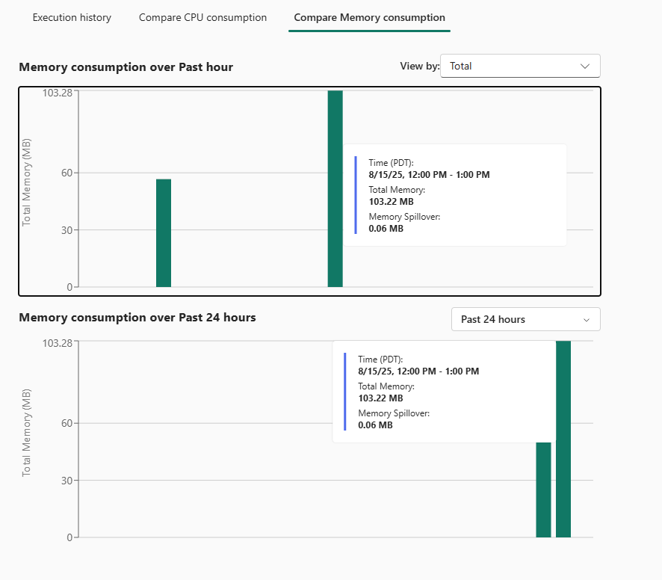Click the 30 axis label in Past hour chart
Screen dimensions: 662x580
(x=66, y=230)
